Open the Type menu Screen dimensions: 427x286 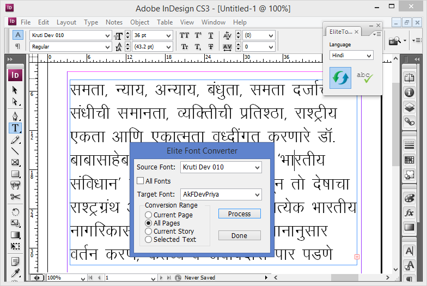coord(91,22)
